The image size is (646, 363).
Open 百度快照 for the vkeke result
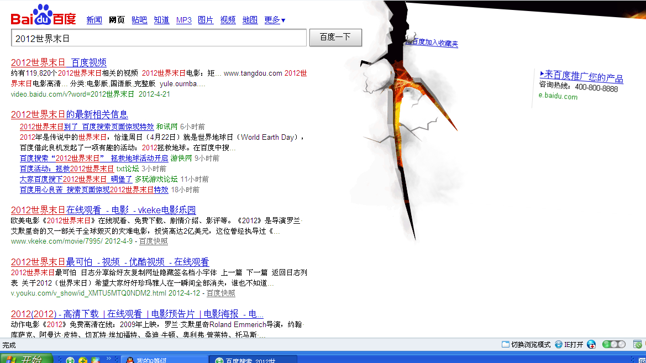(153, 241)
